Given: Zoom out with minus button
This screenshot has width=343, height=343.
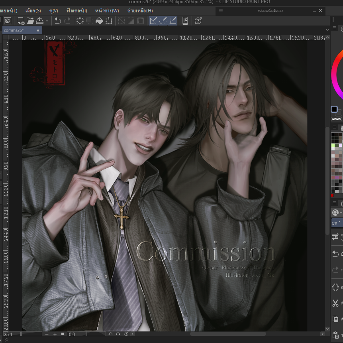Looking at the screenshot, I should (x=47, y=334).
